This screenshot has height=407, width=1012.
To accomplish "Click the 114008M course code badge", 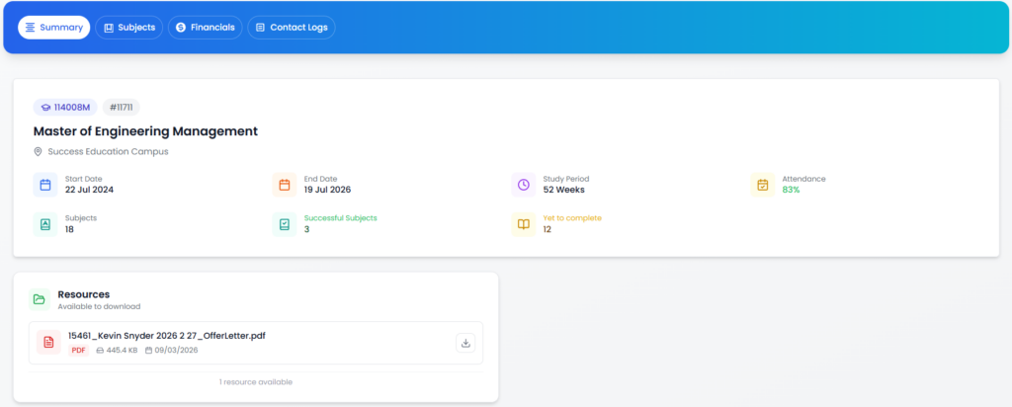I will pos(65,108).
